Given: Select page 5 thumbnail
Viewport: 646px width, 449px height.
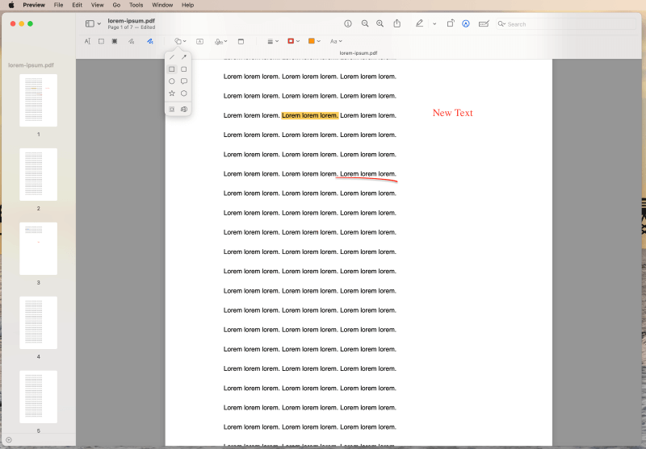Looking at the screenshot, I should [x=38, y=397].
